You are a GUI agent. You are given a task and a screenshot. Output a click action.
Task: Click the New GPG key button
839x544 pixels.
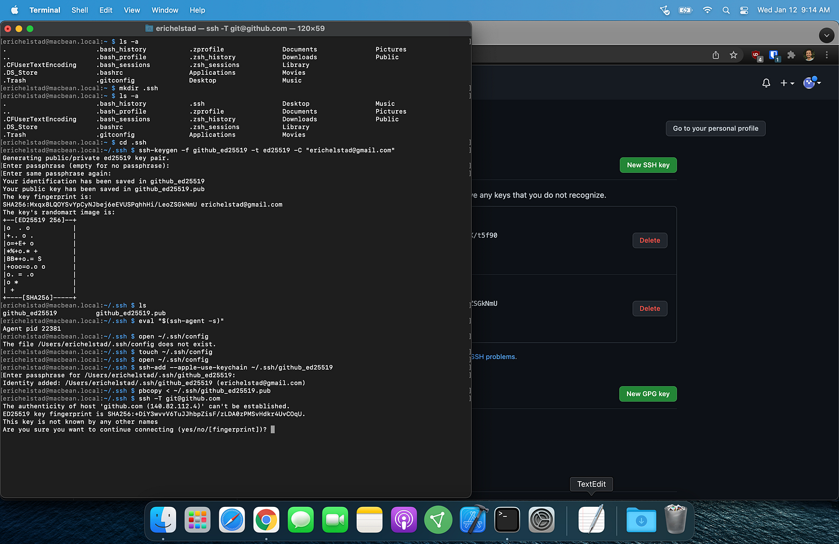click(x=648, y=394)
